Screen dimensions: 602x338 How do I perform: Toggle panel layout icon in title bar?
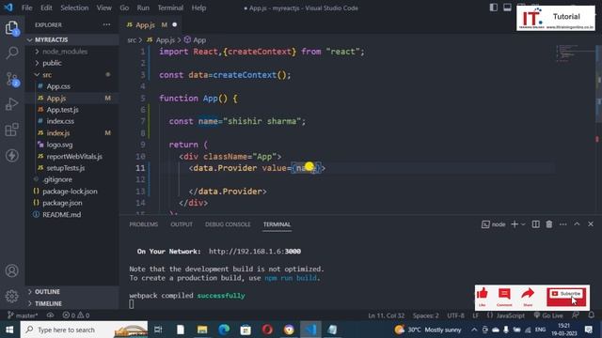(507, 8)
